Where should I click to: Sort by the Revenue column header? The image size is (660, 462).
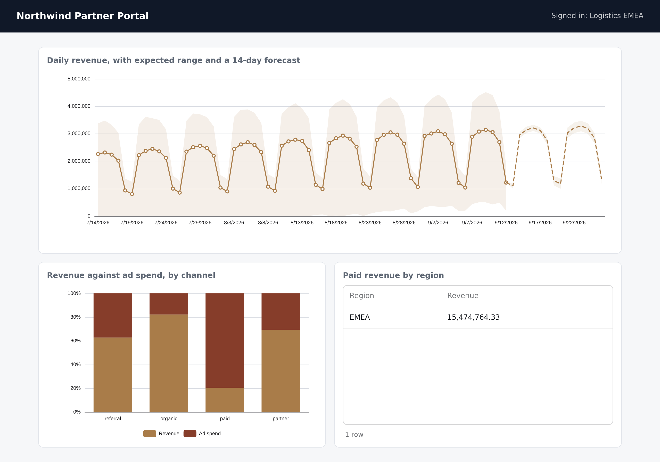tap(463, 295)
